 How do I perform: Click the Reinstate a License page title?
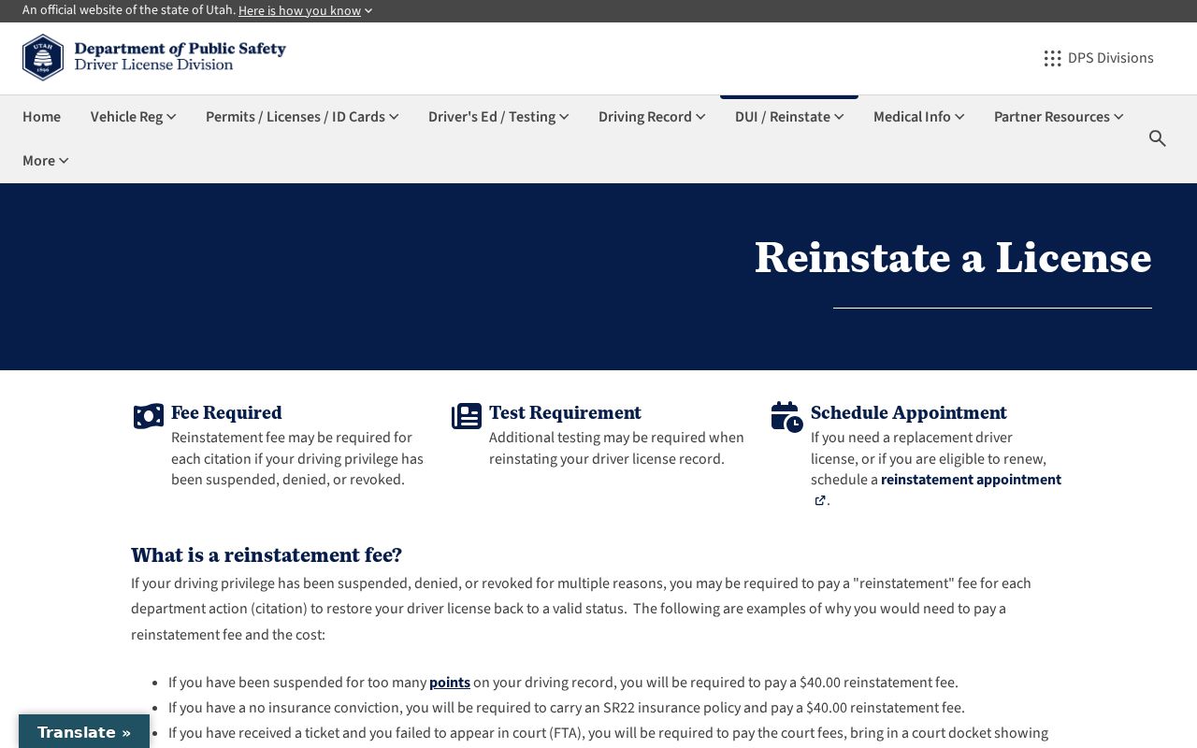point(953,257)
